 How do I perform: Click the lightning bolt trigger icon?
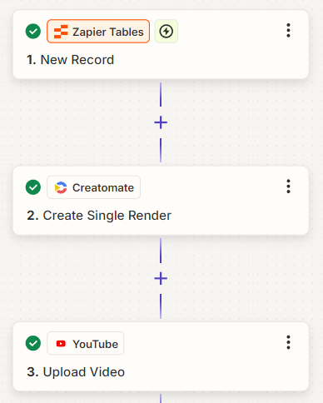tap(166, 32)
